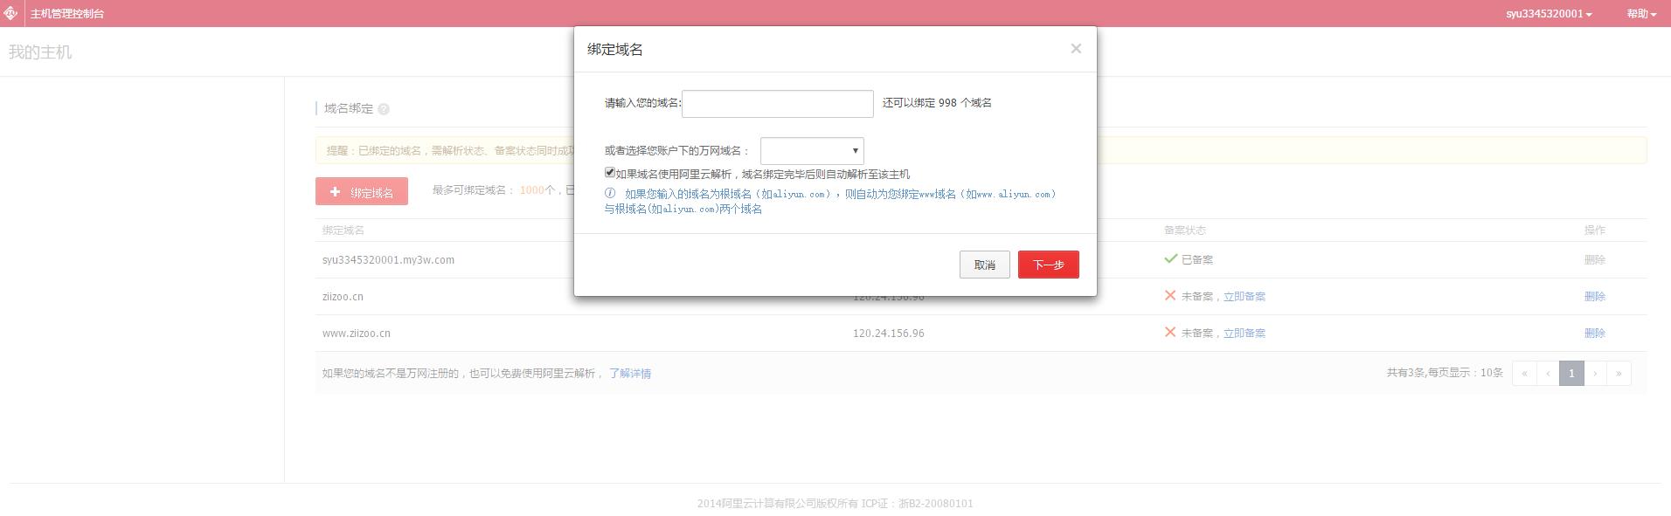The height and width of the screenshot is (516, 1671).
Task: Go to previous page with ‹ icon
Action: (1548, 373)
